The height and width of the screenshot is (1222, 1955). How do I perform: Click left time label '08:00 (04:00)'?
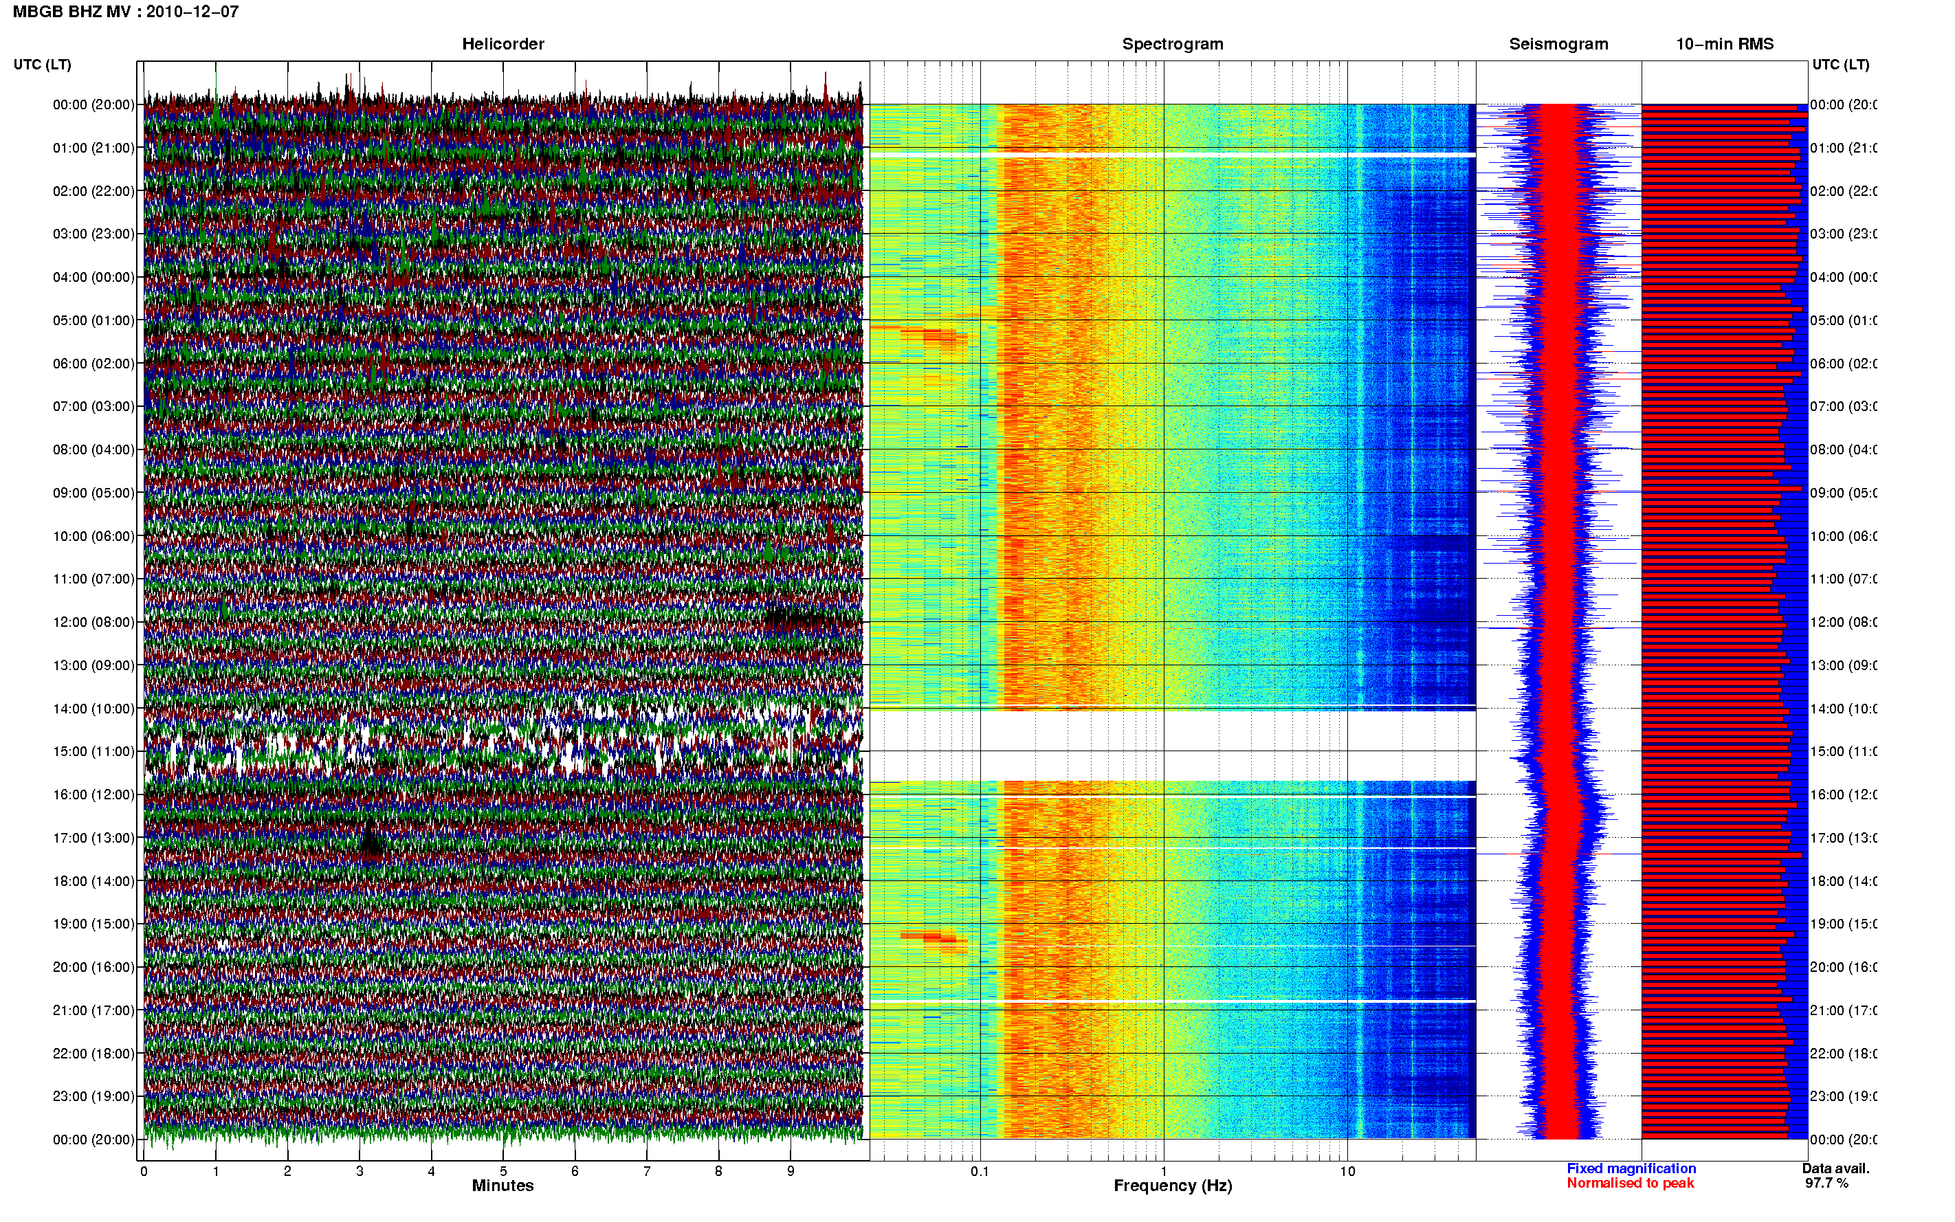[x=93, y=449]
